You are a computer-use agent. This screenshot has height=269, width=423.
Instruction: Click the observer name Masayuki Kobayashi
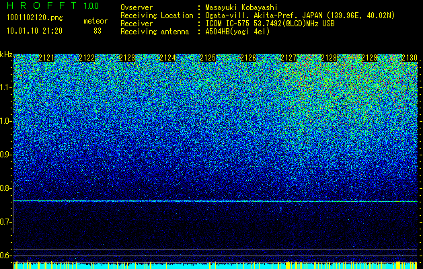click(241, 7)
